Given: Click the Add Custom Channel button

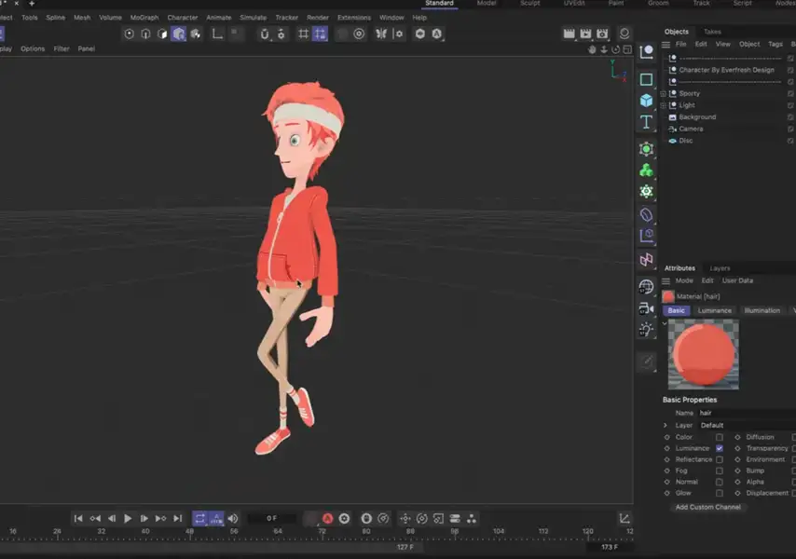Looking at the screenshot, I should click(707, 507).
